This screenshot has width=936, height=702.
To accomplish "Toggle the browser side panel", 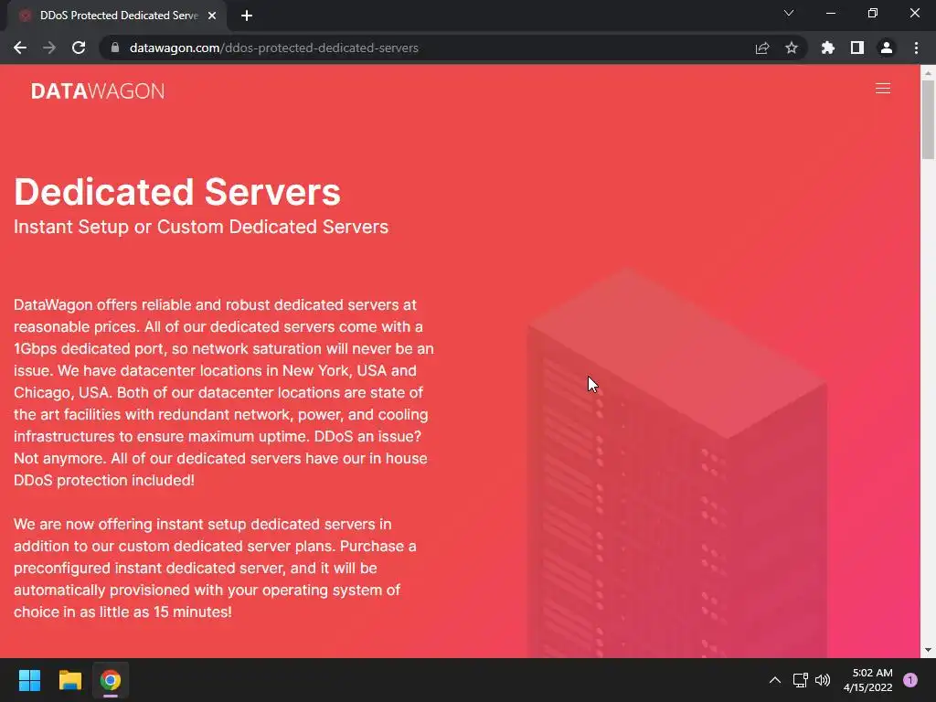I will pos(857,48).
